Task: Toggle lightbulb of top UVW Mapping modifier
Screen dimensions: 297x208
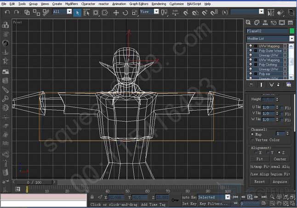Action: pos(251,46)
